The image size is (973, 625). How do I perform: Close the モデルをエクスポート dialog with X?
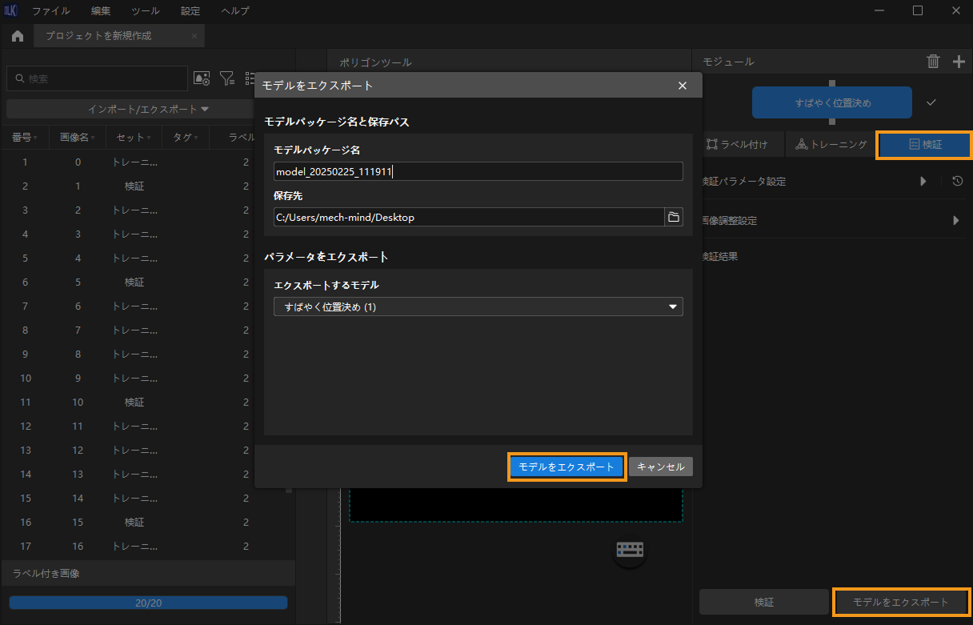(683, 86)
